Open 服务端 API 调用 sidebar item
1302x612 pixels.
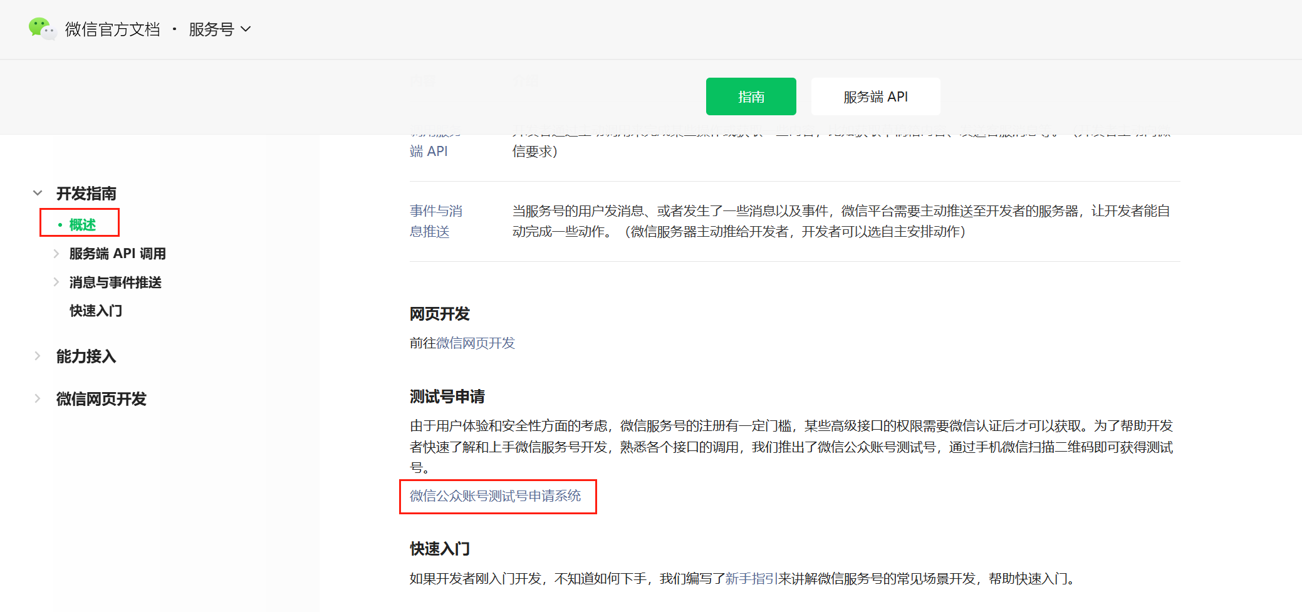pos(118,254)
